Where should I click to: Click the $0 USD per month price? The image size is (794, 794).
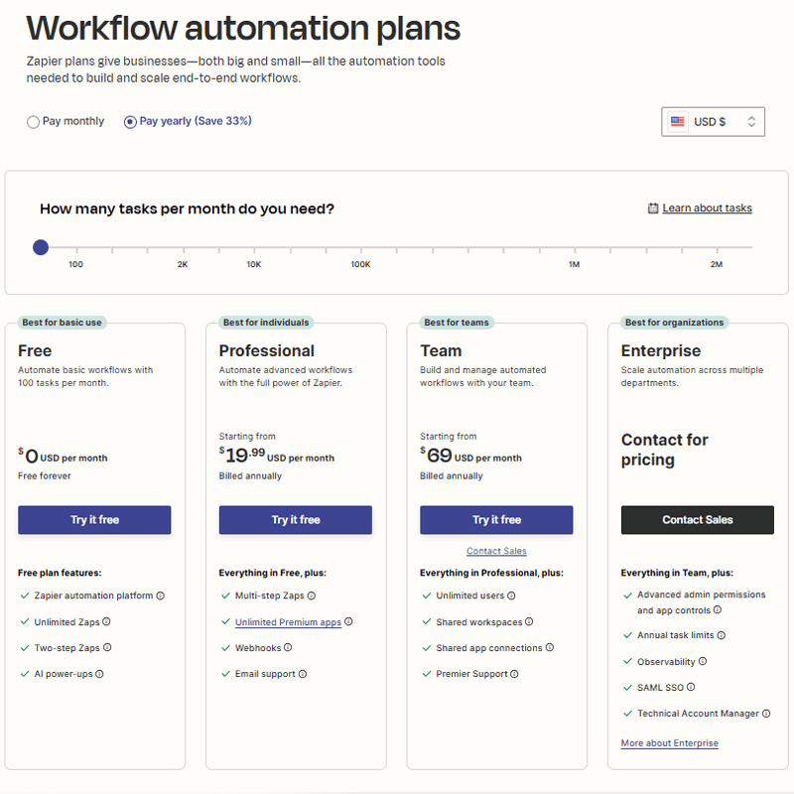tap(63, 457)
